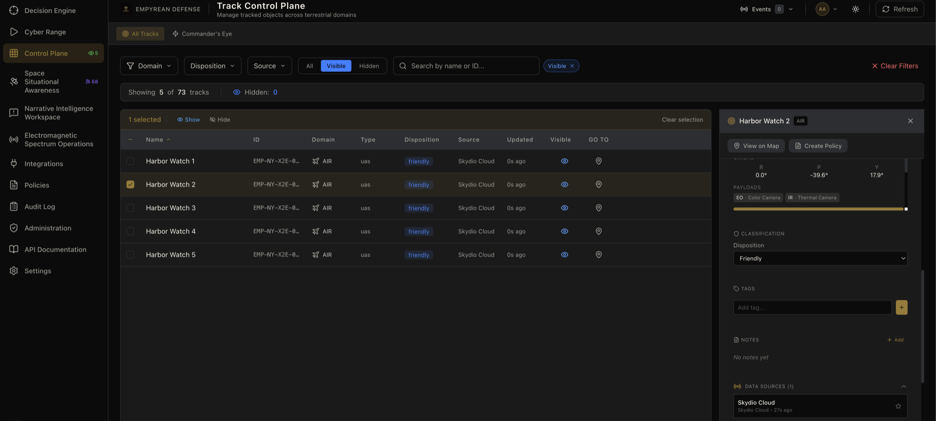This screenshot has height=421, width=936.
Task: Open the Cyber Range play icon
Action: (x=14, y=32)
